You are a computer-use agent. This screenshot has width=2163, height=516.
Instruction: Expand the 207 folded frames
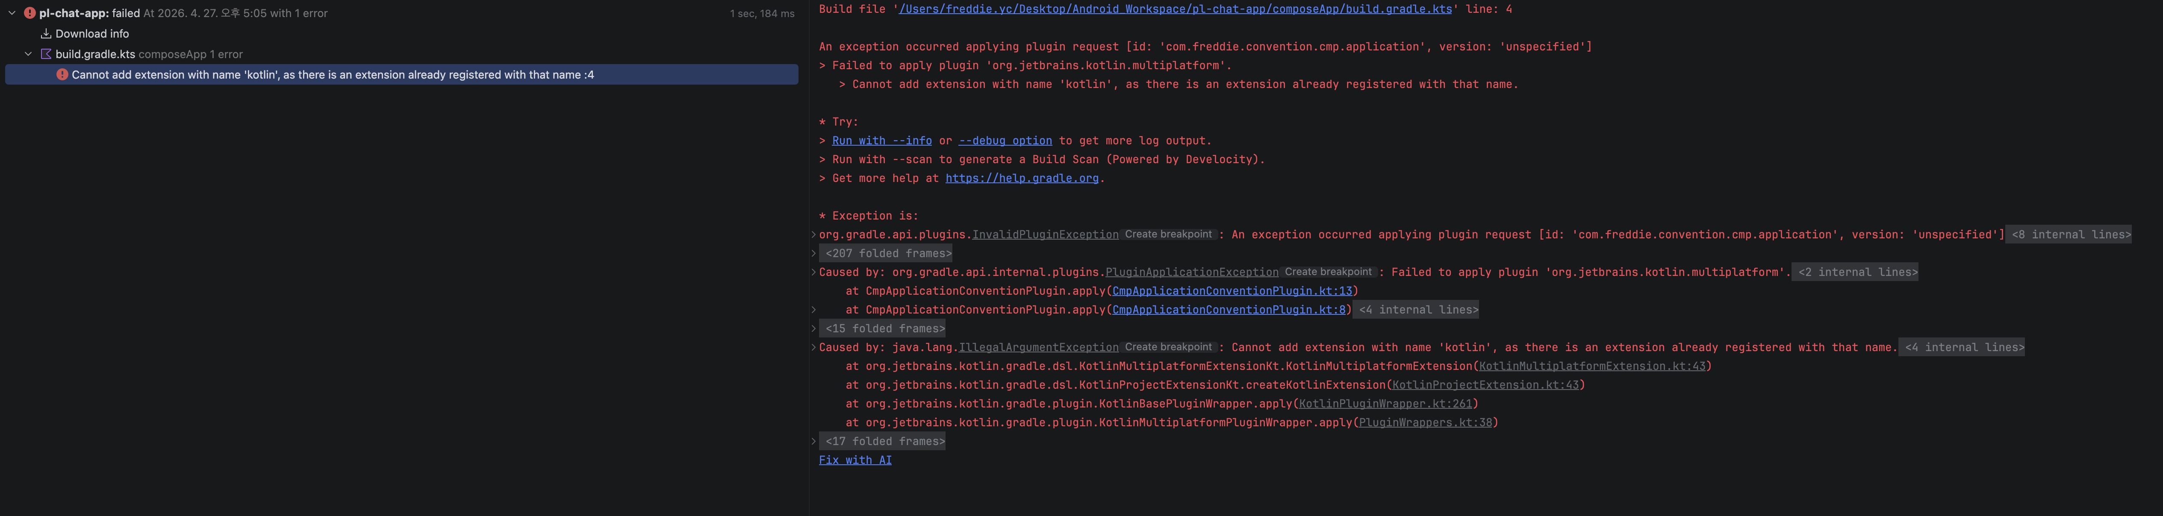click(x=888, y=253)
